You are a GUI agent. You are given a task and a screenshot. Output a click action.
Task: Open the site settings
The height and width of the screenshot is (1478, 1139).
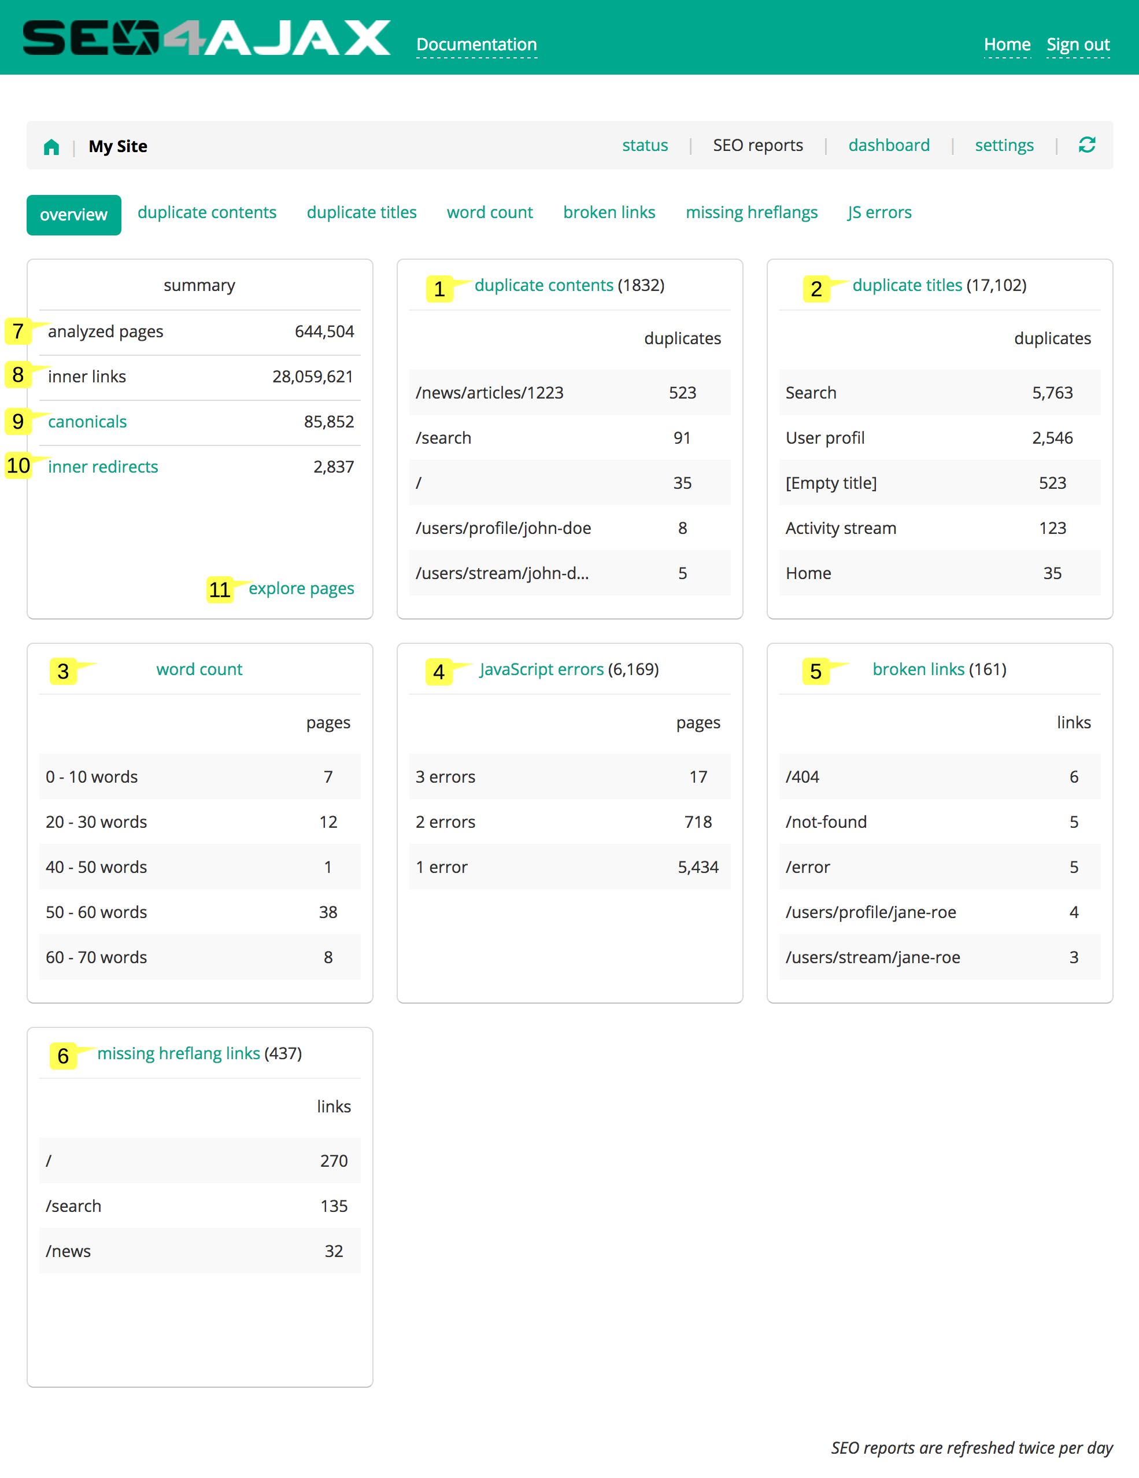[1004, 145]
